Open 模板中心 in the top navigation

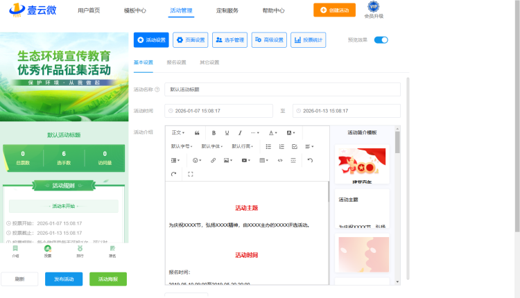(135, 10)
